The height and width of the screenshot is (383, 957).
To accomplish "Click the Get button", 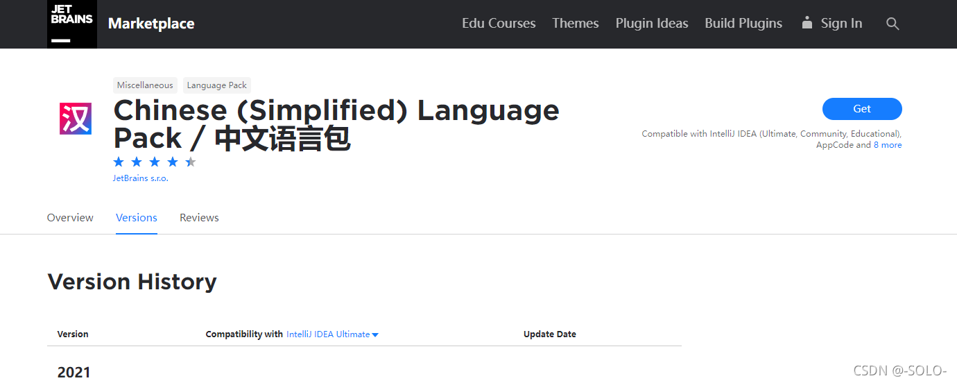I will 862,109.
